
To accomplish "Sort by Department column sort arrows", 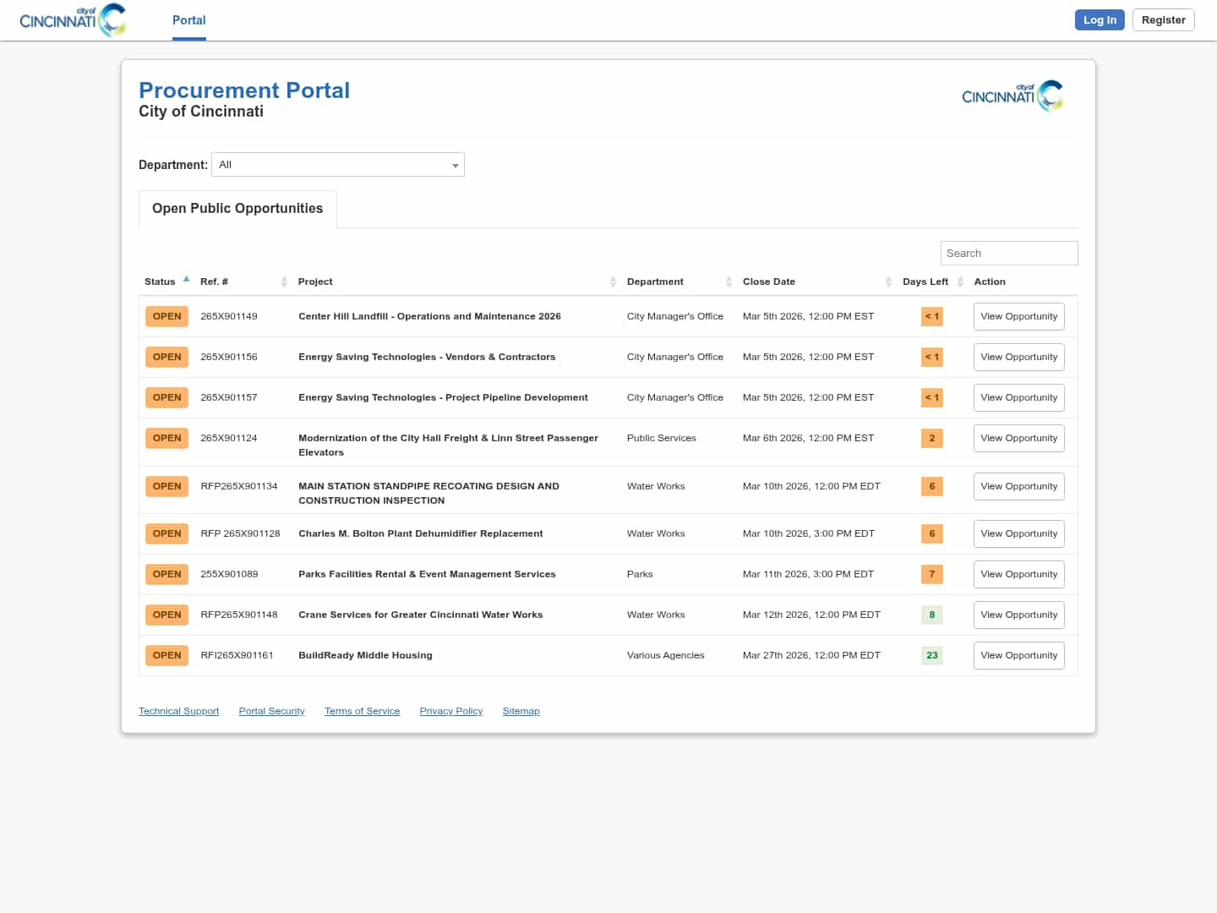I will 729,282.
